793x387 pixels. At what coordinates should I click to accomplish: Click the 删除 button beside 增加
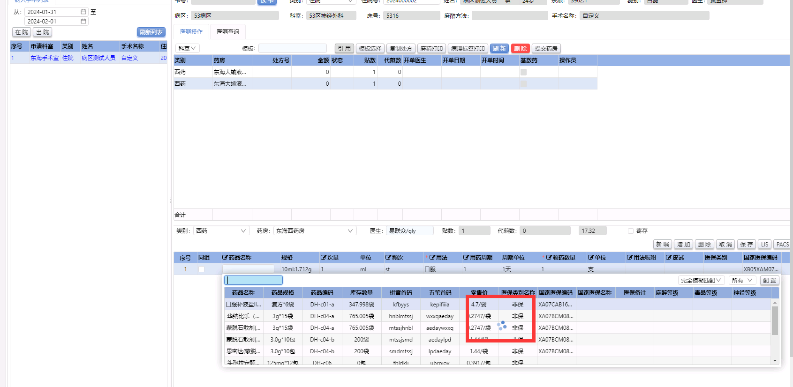pyautogui.click(x=704, y=245)
